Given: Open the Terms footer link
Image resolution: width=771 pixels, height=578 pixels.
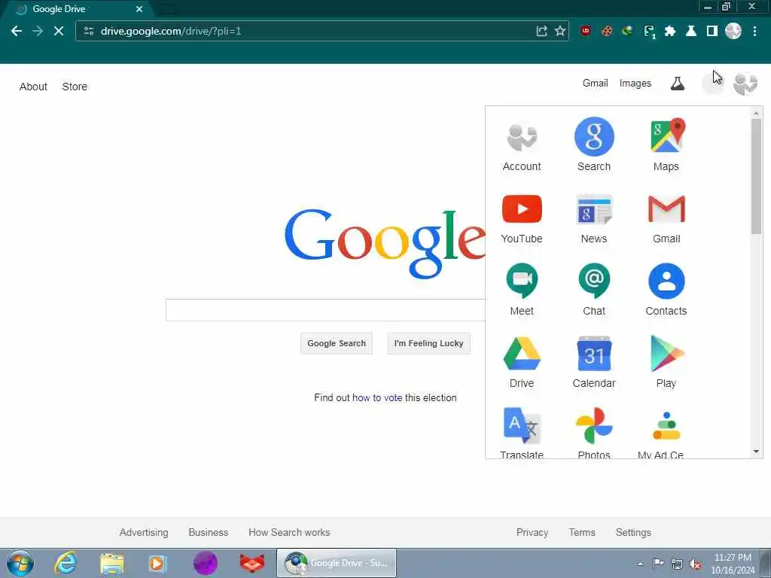Looking at the screenshot, I should coord(582,532).
